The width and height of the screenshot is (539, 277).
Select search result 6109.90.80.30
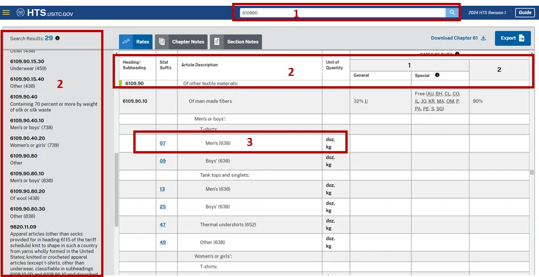click(x=27, y=213)
